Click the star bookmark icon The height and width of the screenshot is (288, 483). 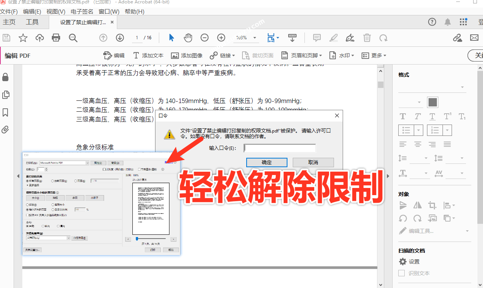pos(23,37)
